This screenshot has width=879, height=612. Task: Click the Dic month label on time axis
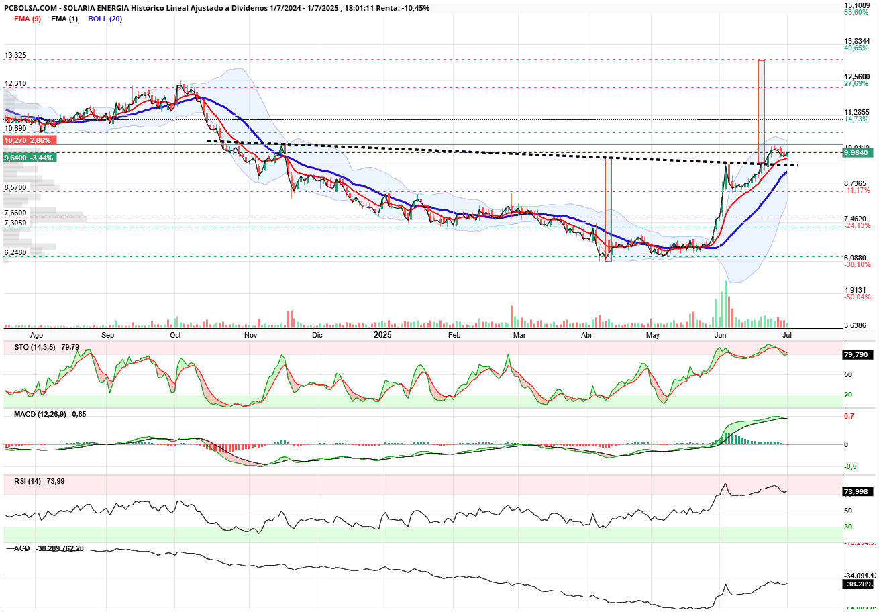click(x=317, y=334)
